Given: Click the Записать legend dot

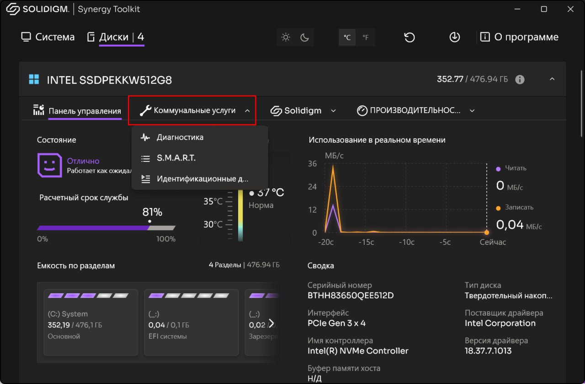Looking at the screenshot, I should pyautogui.click(x=499, y=208).
